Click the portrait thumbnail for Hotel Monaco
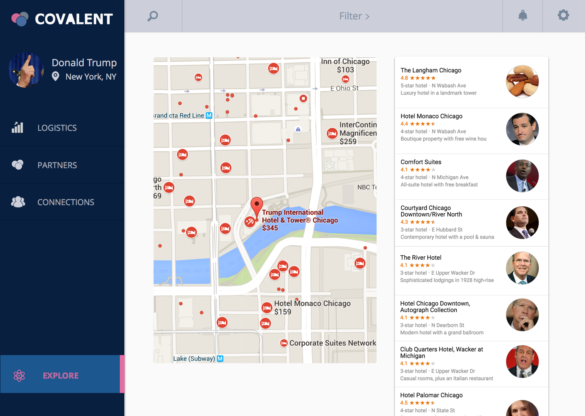Viewport: 585px width, 416px height. tap(522, 129)
